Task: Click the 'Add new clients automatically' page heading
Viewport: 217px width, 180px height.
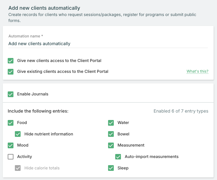Action: pyautogui.click(x=44, y=8)
